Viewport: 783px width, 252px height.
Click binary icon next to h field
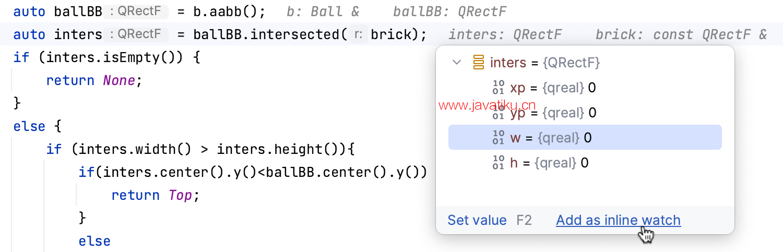498,163
